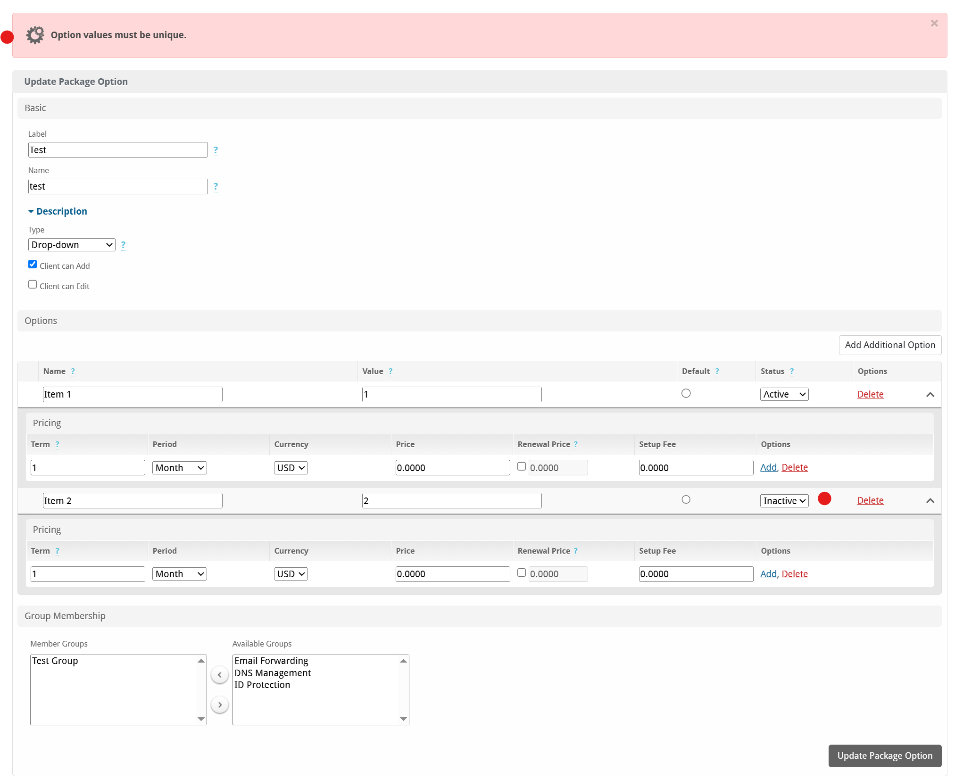The width and height of the screenshot is (955, 780).
Task: Open Renewal Price help icon in Item 1 pricing
Action: pyautogui.click(x=575, y=445)
